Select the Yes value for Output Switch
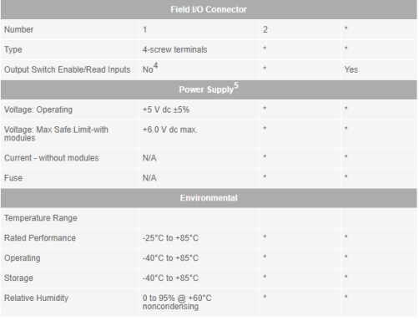Screen dimensions: 419x321 (351, 69)
